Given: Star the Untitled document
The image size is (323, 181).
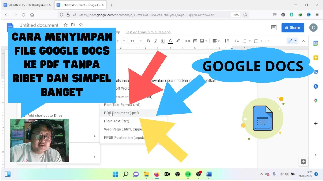Looking at the screenshot, I should [65, 25].
